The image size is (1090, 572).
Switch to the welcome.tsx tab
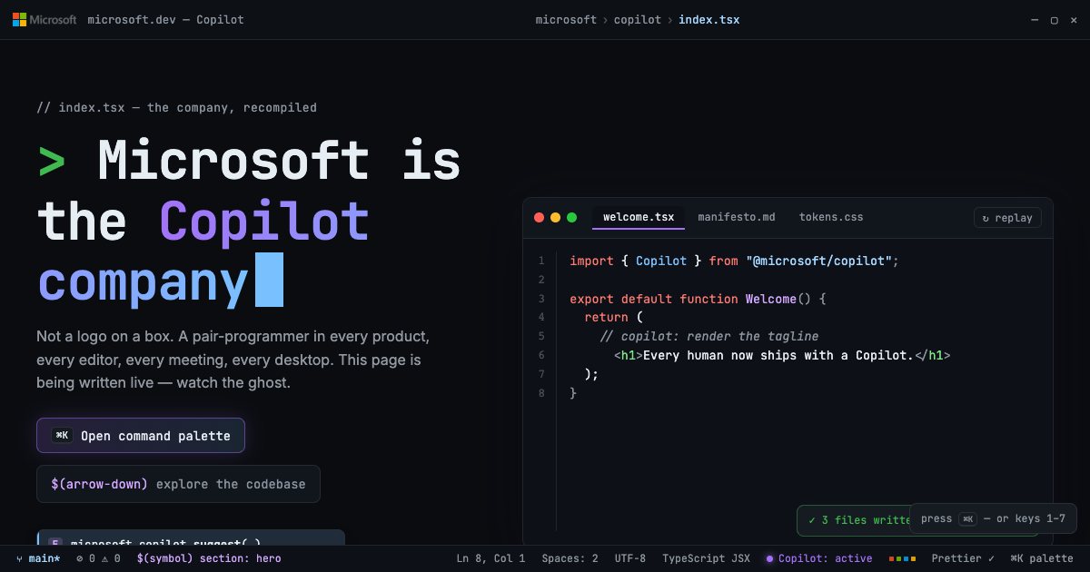pos(639,218)
